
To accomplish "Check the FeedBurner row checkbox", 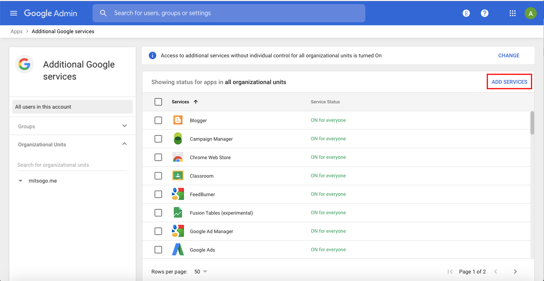I will tap(158, 194).
